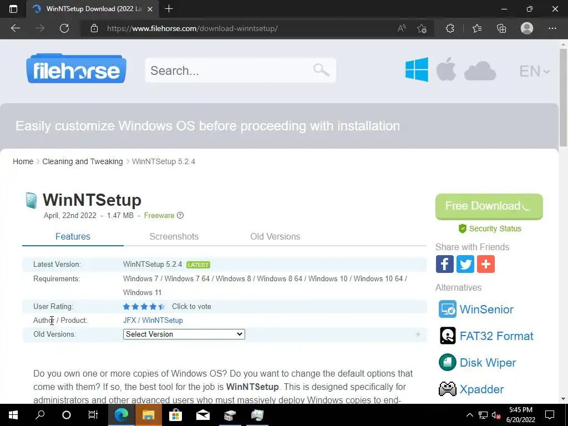Open notification center icon
568x426 pixels.
click(x=550, y=415)
